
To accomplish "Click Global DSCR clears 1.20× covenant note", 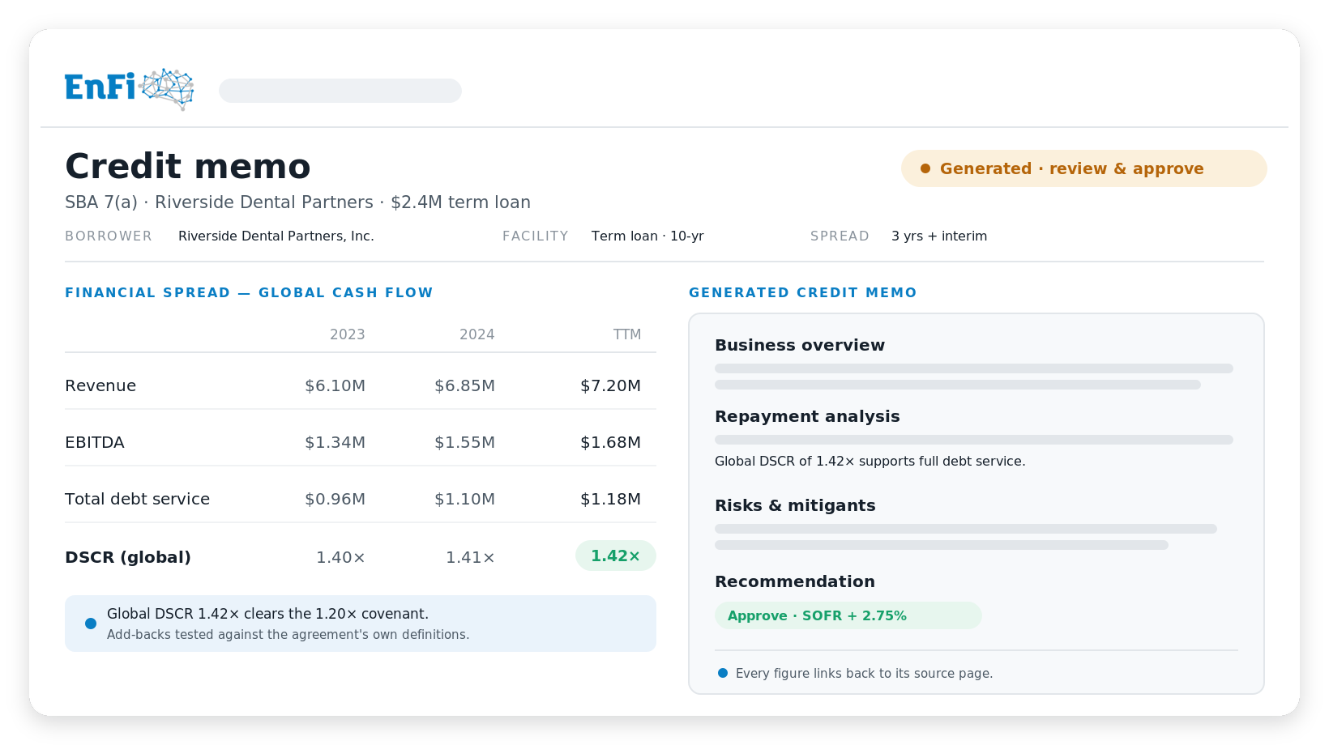I will pyautogui.click(x=268, y=614).
